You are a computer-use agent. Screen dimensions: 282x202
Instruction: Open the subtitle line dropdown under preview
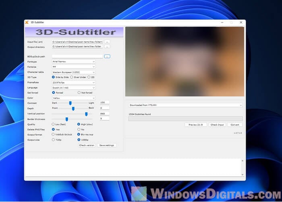tap(185, 105)
